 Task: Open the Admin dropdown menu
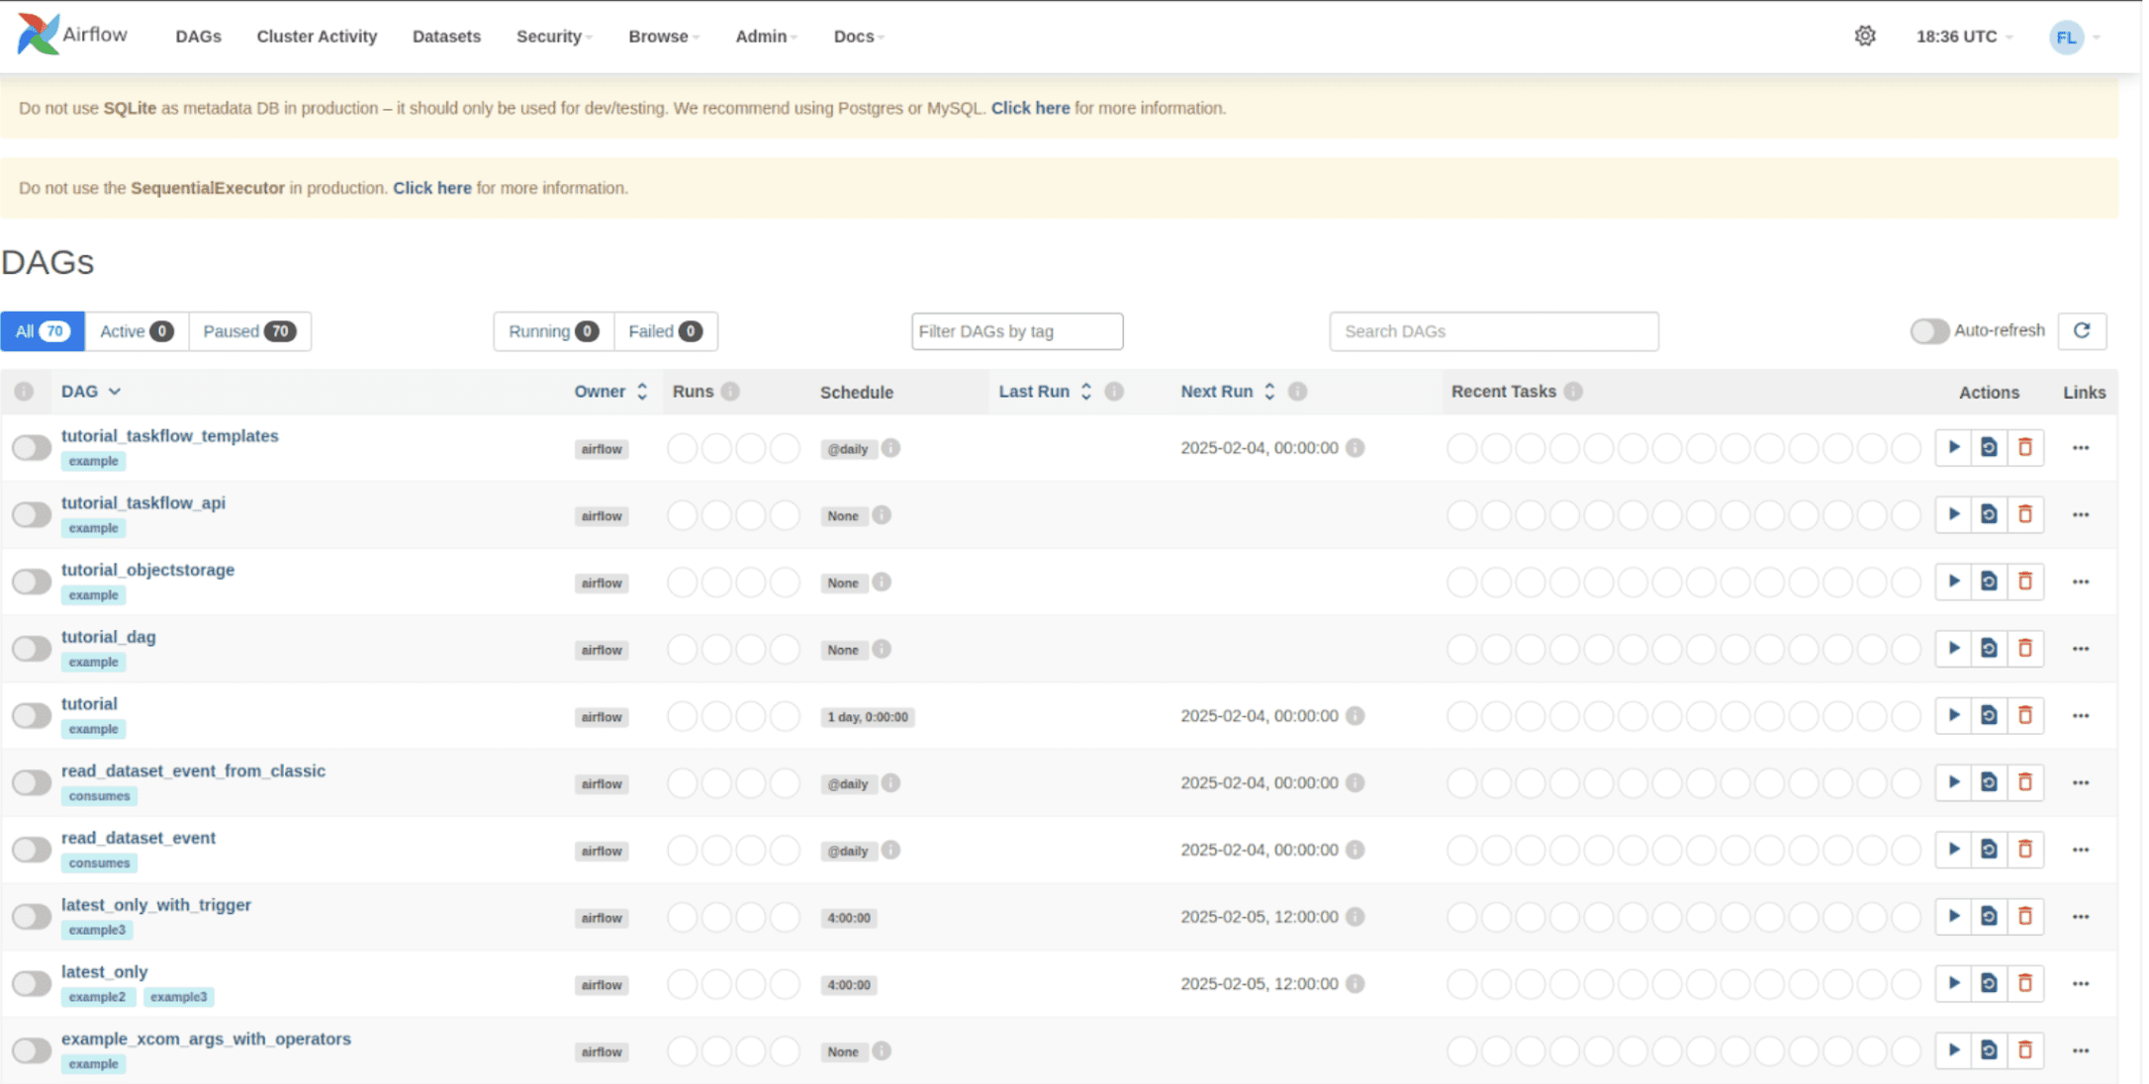pyautogui.click(x=767, y=37)
